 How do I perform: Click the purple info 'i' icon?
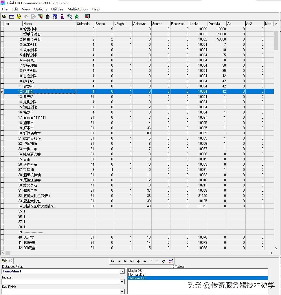coord(62,17)
